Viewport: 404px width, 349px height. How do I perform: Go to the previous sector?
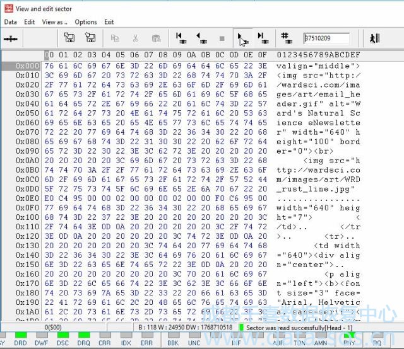click(x=201, y=38)
